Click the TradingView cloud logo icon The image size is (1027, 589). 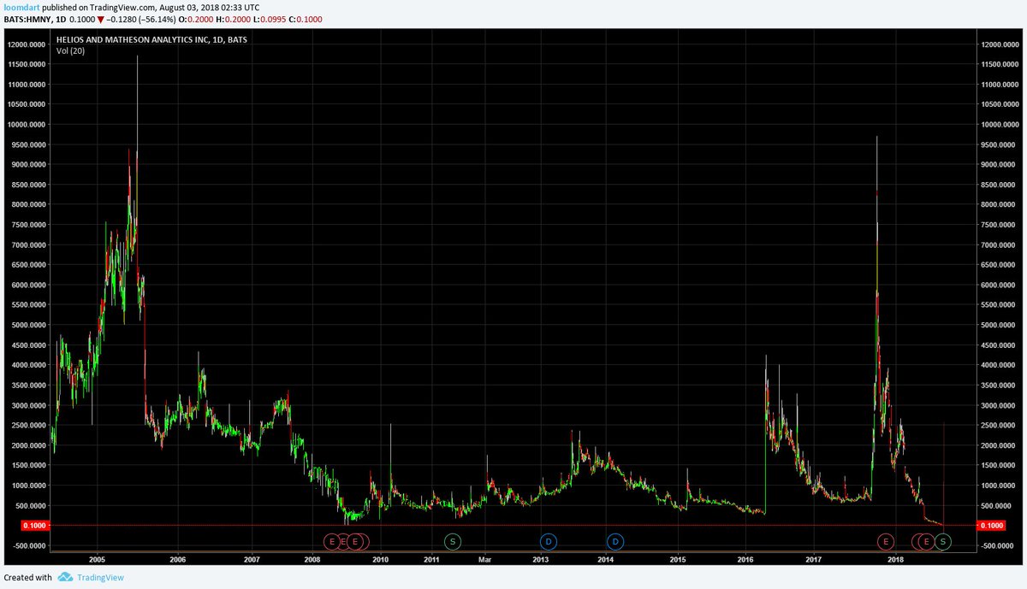(x=66, y=578)
